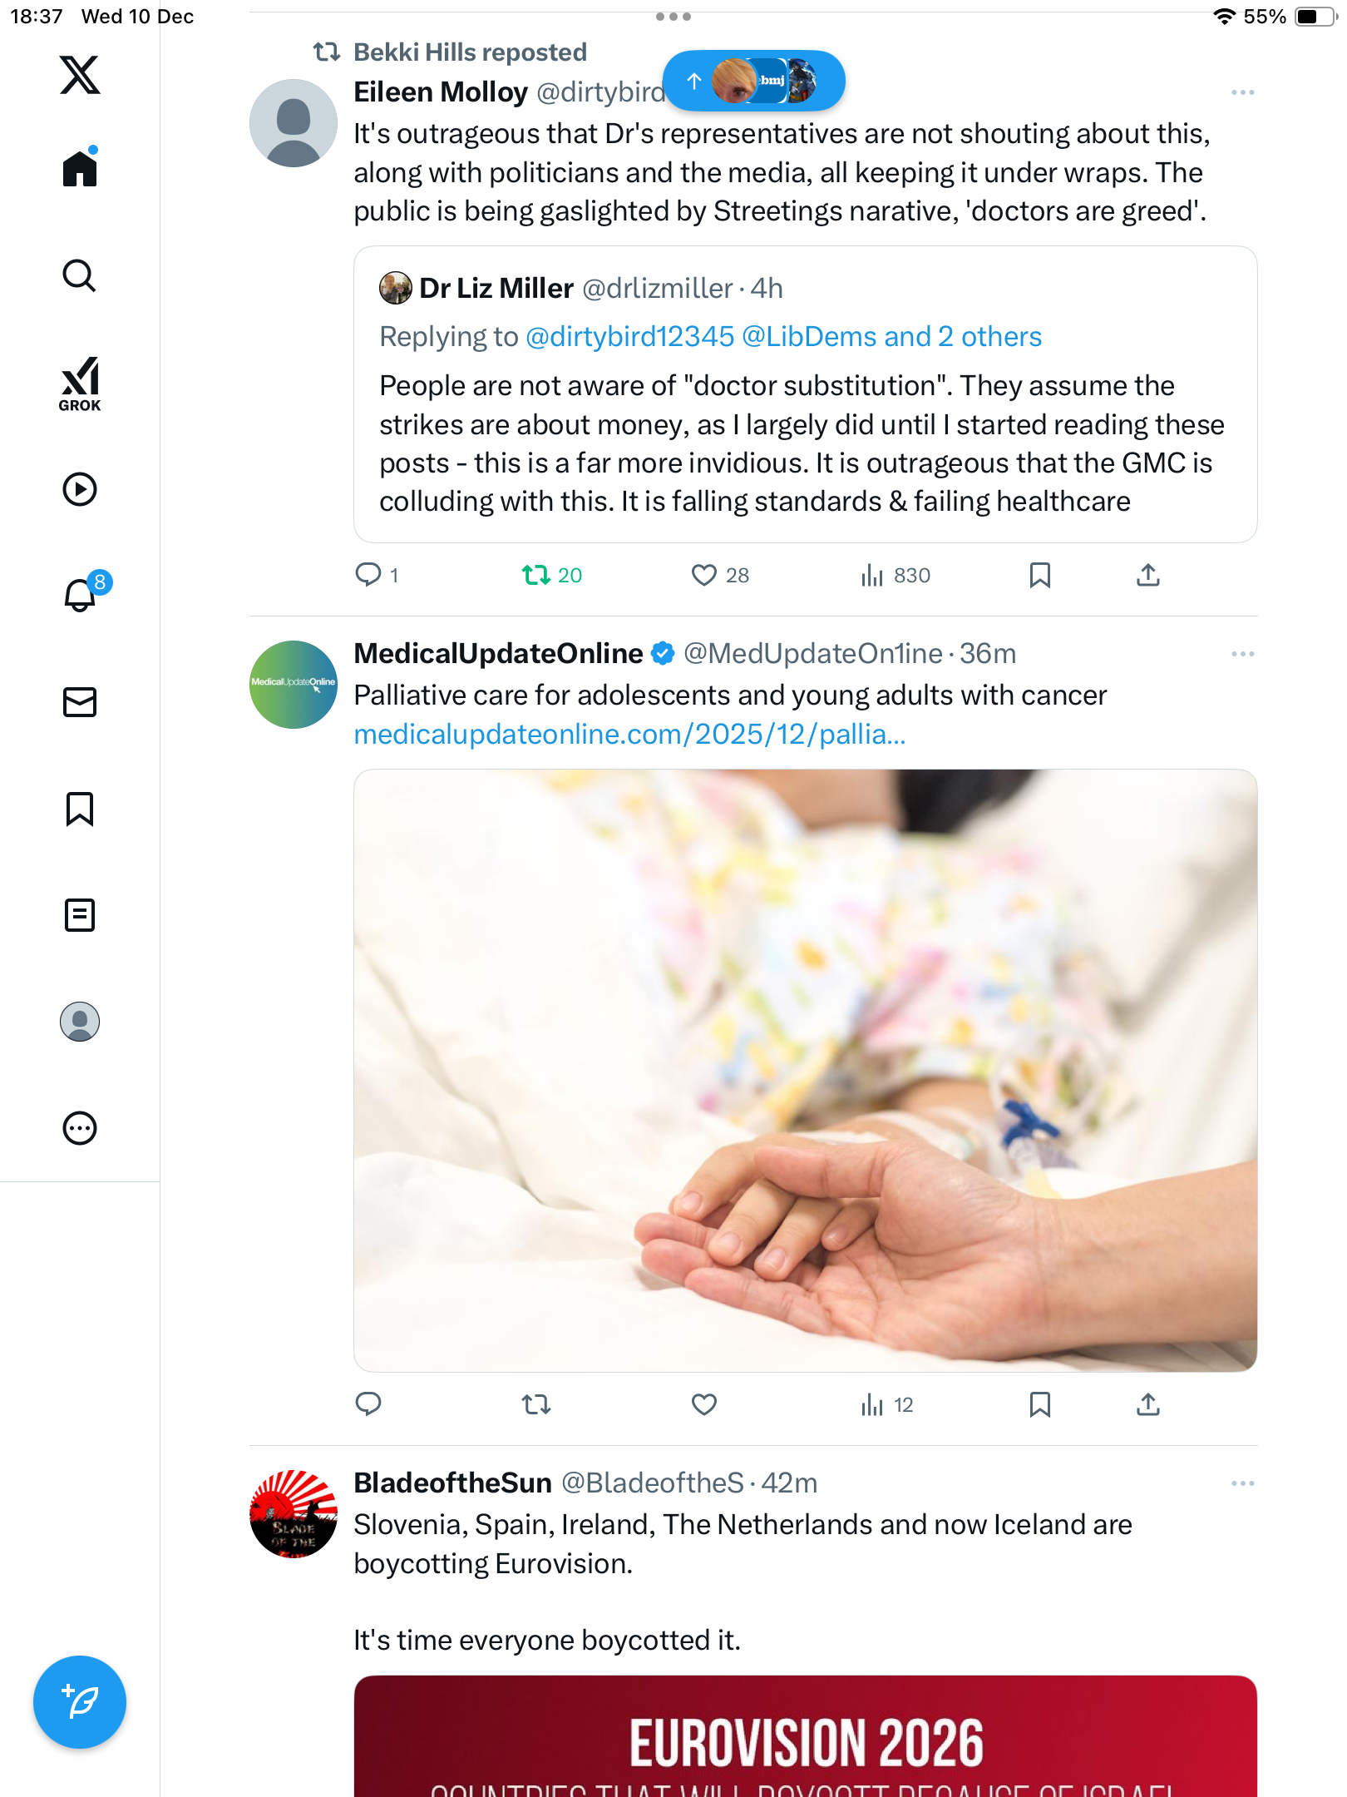This screenshot has height=1797, width=1347.
Task: Open Notifications bell with 8 badge
Action: pos(81,594)
